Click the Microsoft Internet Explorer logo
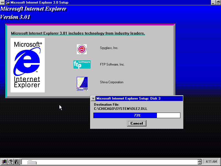 click(27, 65)
